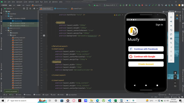
Task: Open the Android project view dropdown
Action: [x=9, y=9]
